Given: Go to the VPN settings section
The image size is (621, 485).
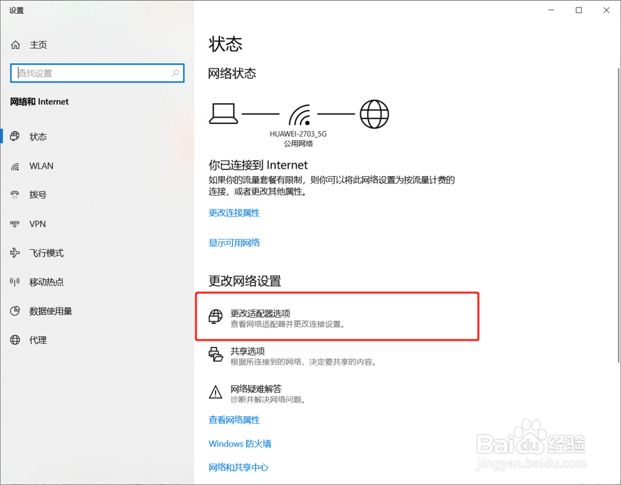Looking at the screenshot, I should 97,224.
